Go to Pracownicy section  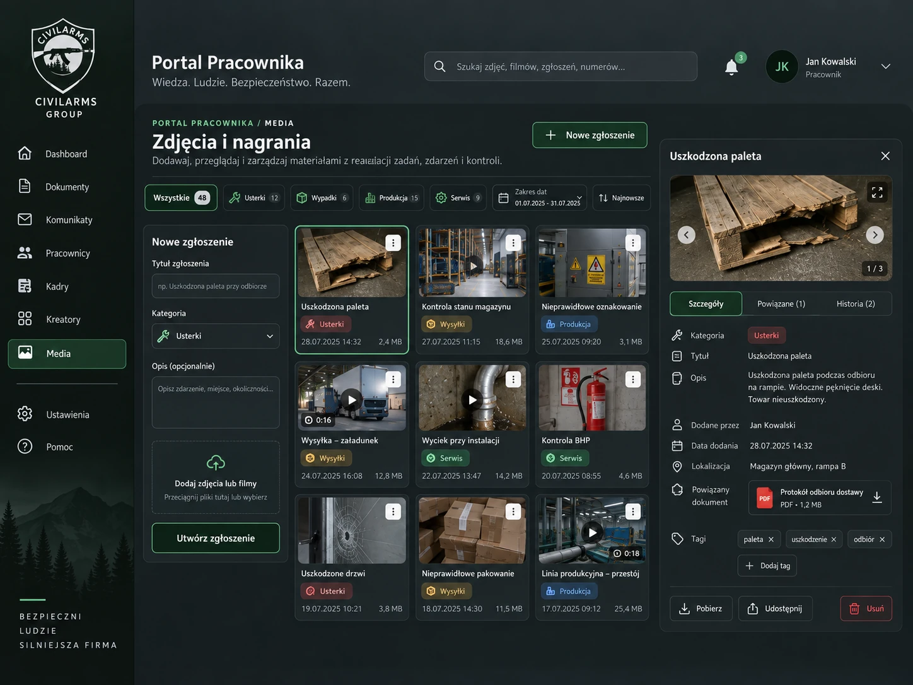(67, 253)
